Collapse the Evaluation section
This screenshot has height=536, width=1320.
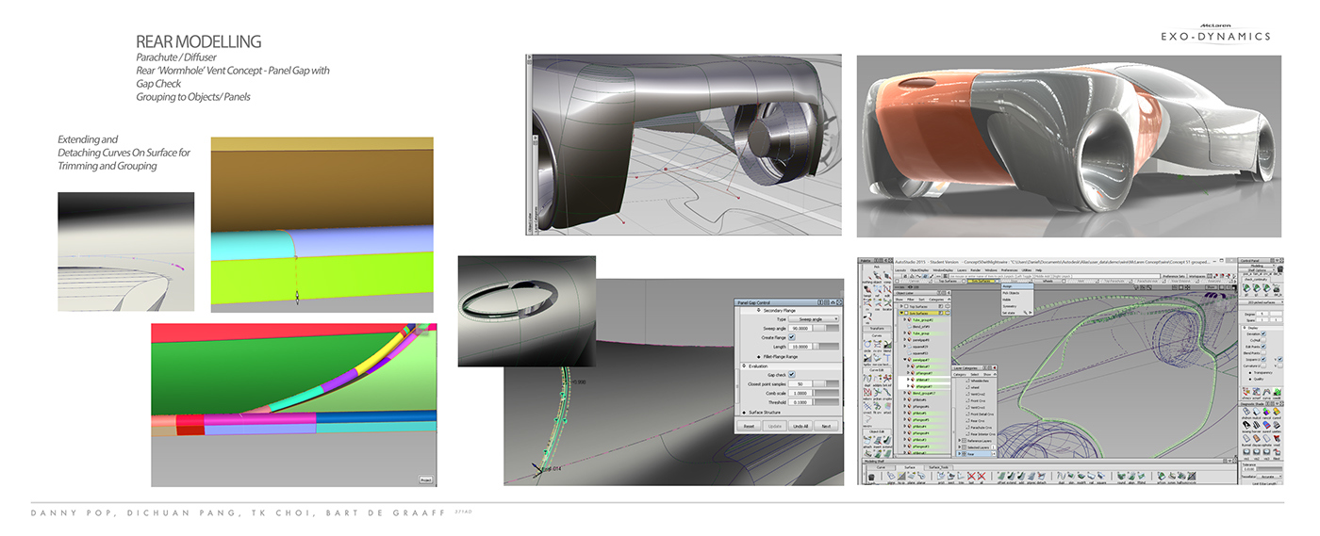(x=744, y=366)
